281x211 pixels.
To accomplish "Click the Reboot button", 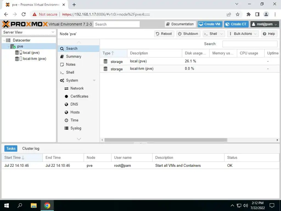I will (164, 34).
